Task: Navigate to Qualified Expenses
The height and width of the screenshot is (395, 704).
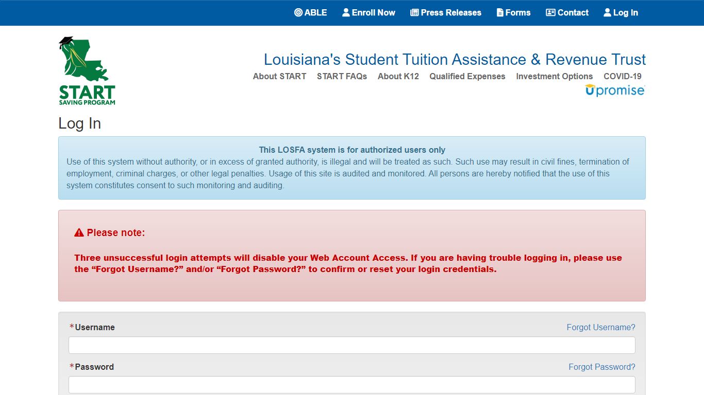Action: [467, 76]
